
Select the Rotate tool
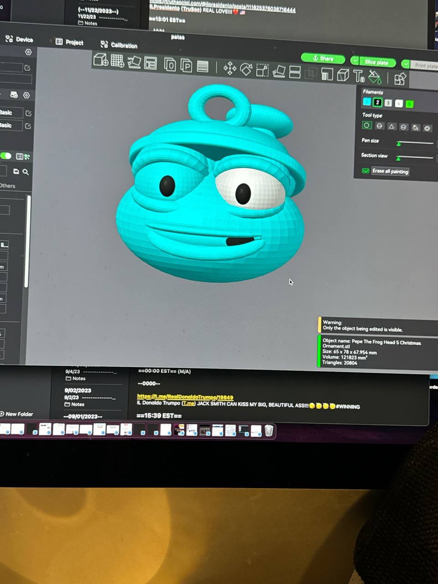[x=246, y=69]
